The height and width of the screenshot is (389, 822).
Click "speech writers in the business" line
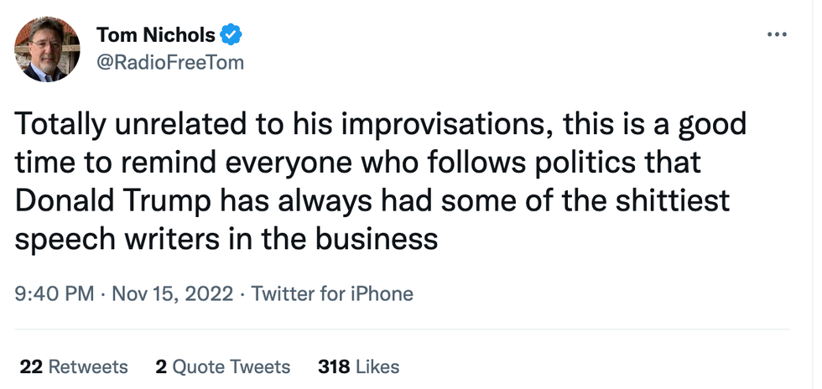[x=226, y=239]
